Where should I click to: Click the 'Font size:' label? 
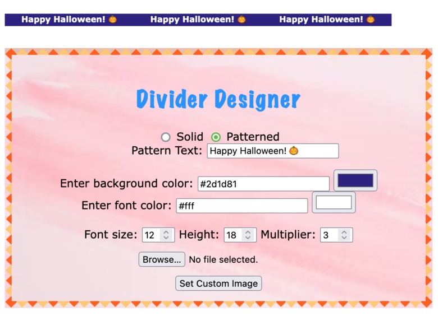[111, 235]
